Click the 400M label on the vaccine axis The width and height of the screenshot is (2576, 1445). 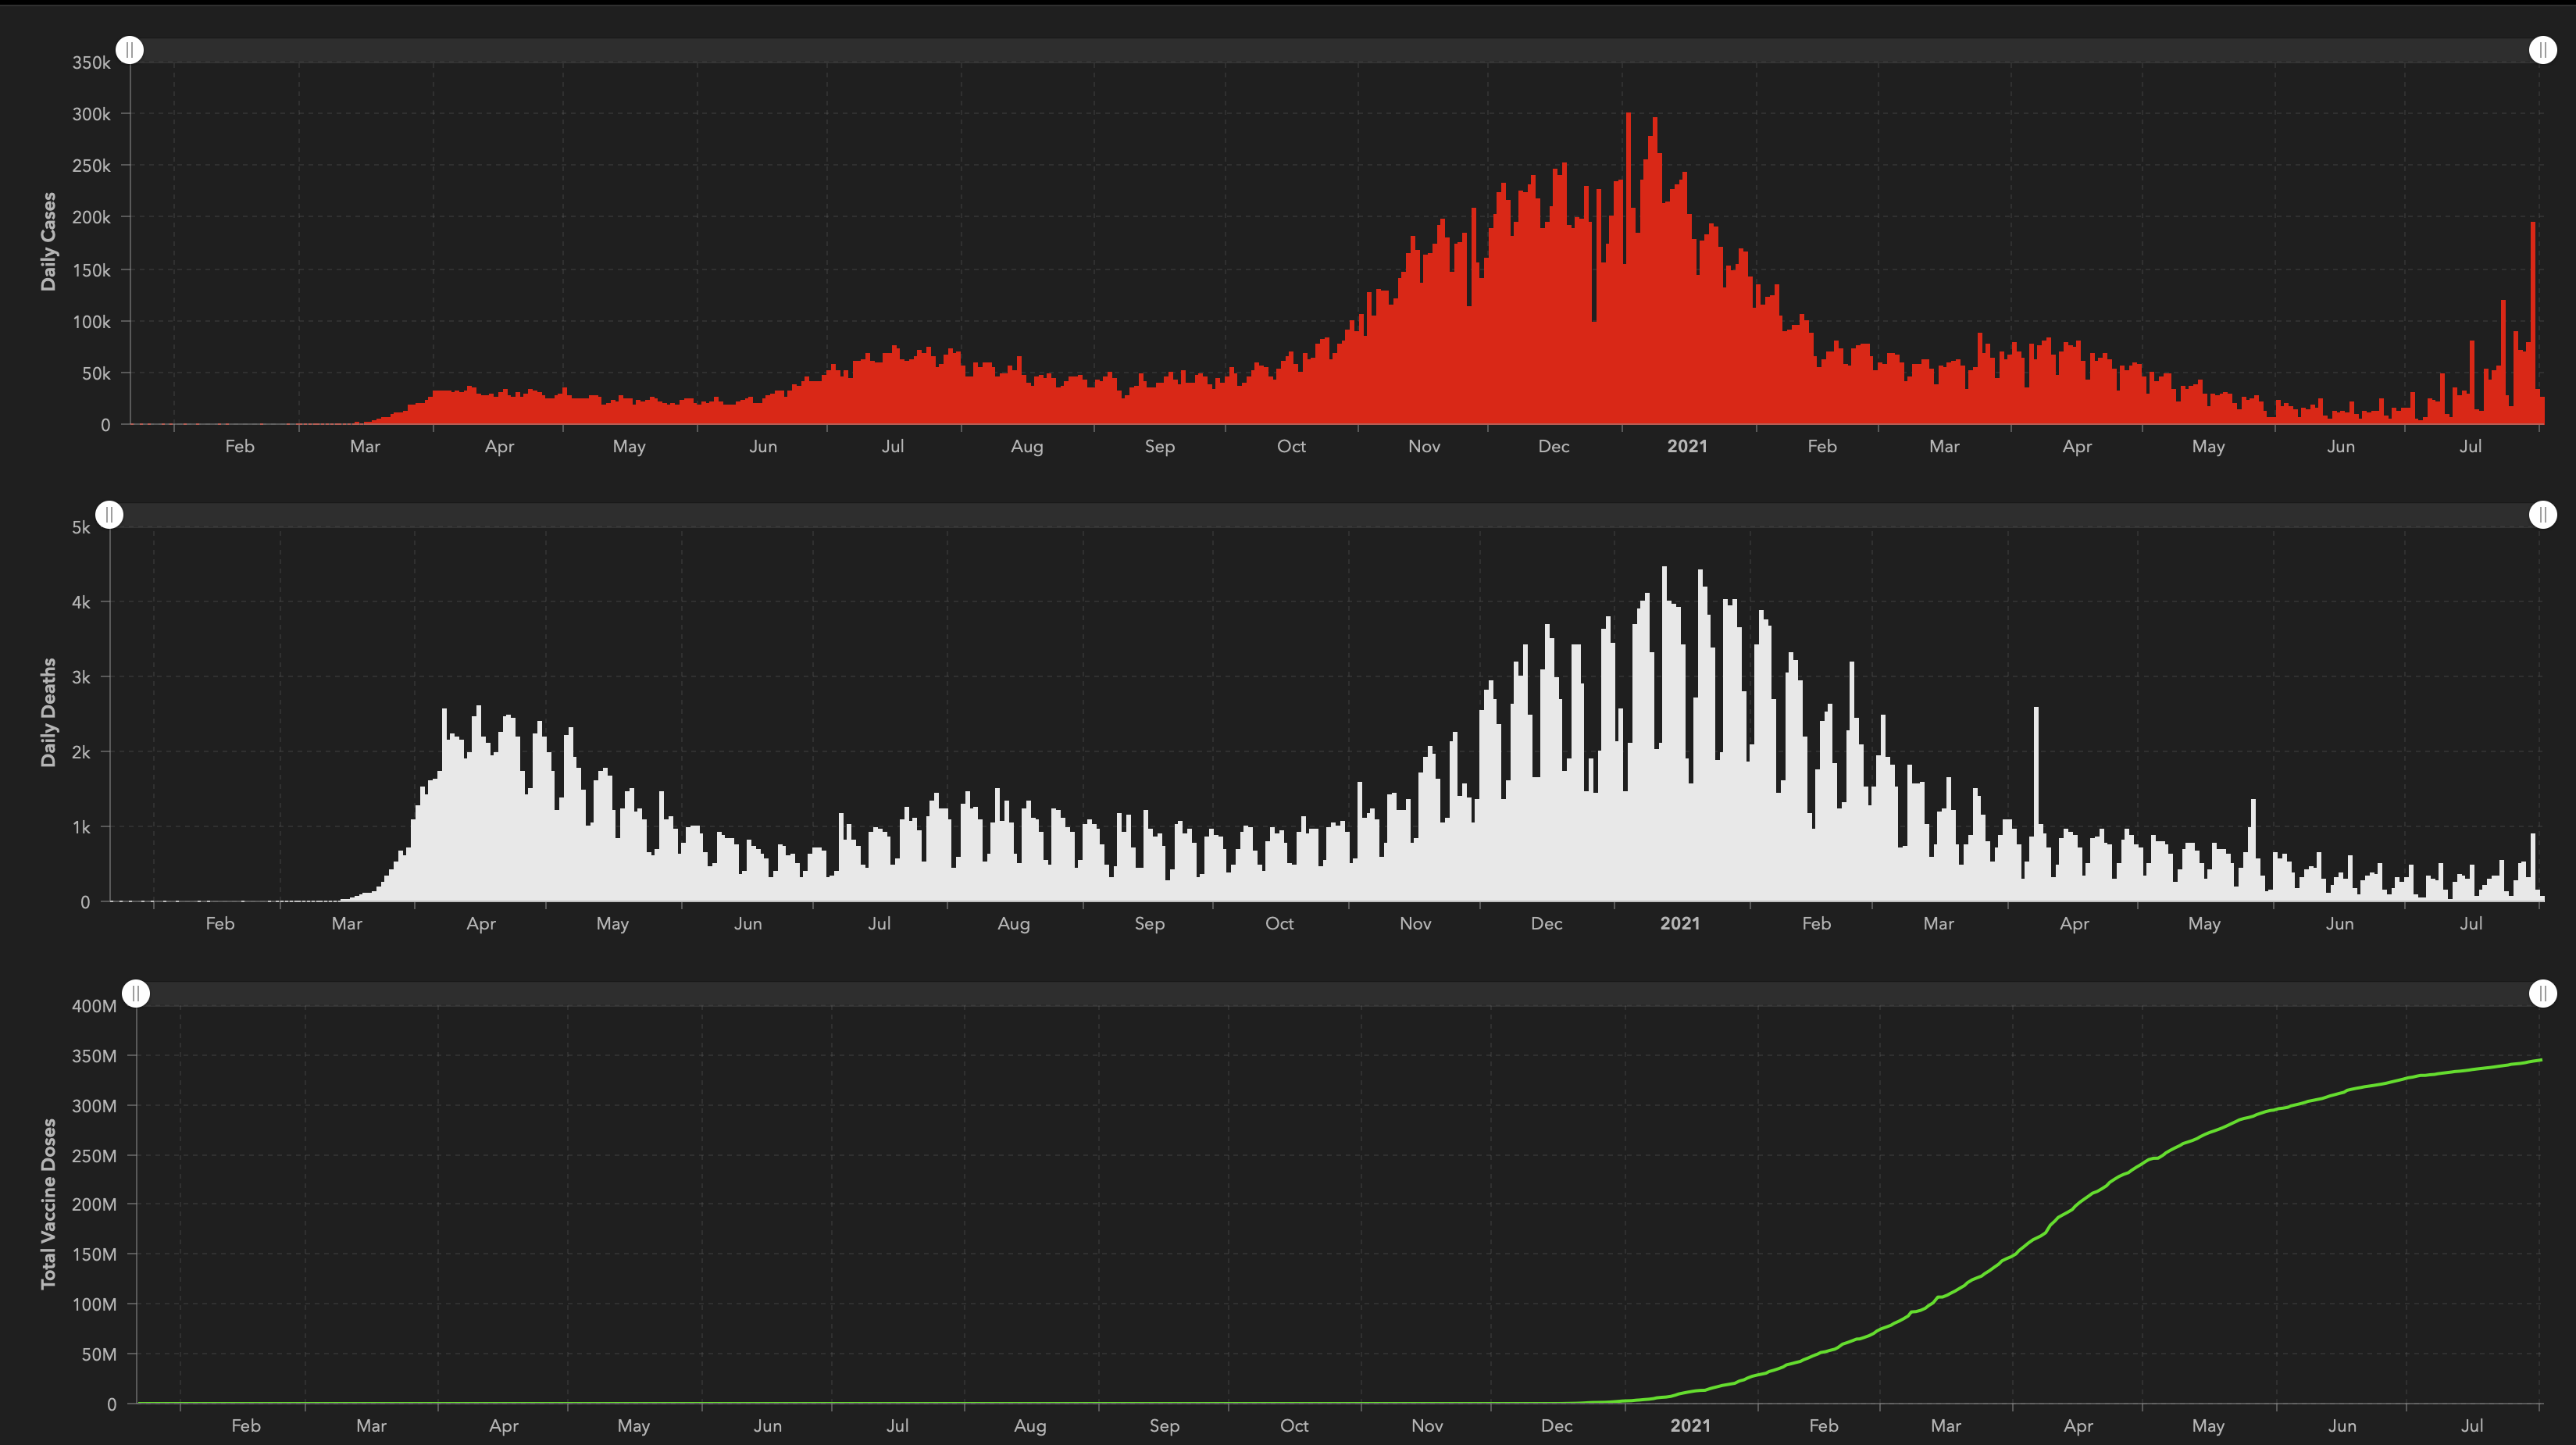tap(94, 1006)
